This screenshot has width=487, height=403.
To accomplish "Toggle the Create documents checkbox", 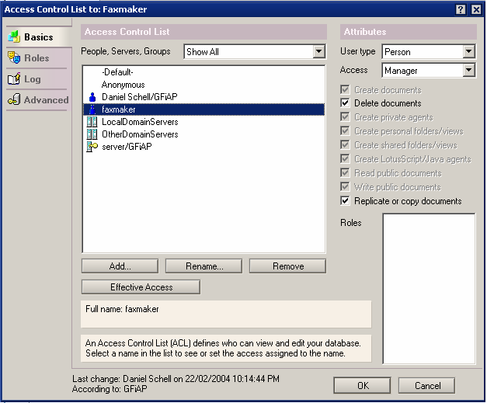I will (x=346, y=89).
